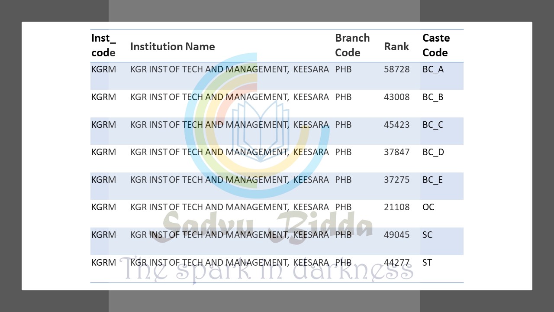The height and width of the screenshot is (312, 554).
Task: Click institution name in rank 45423 row
Action: (229, 125)
